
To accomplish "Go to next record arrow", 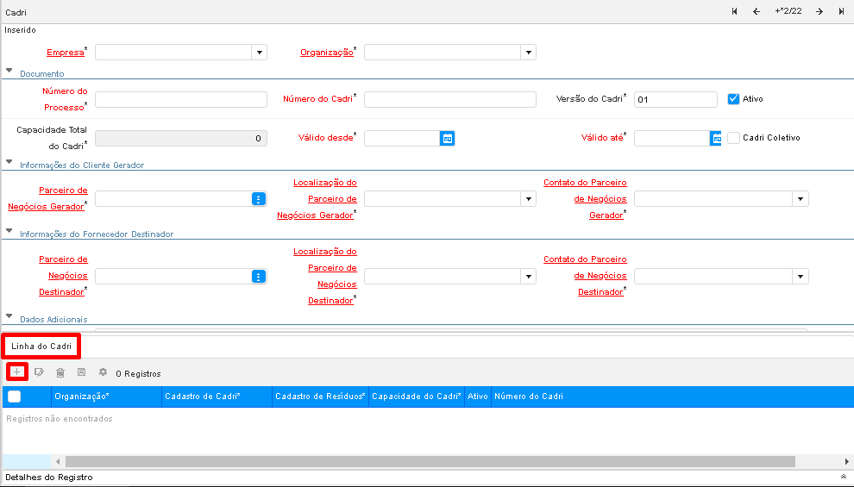I will pyautogui.click(x=819, y=11).
